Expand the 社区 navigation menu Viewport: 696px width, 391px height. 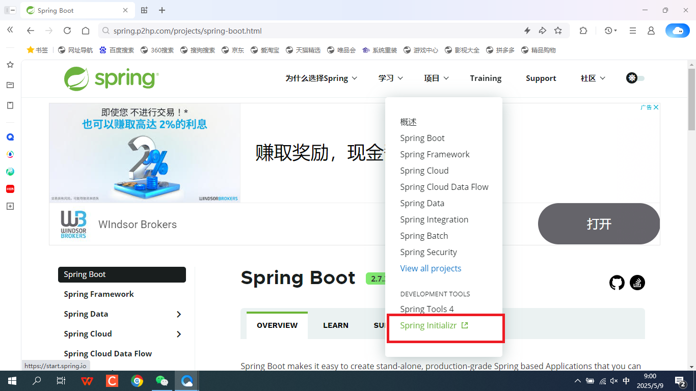pos(593,78)
